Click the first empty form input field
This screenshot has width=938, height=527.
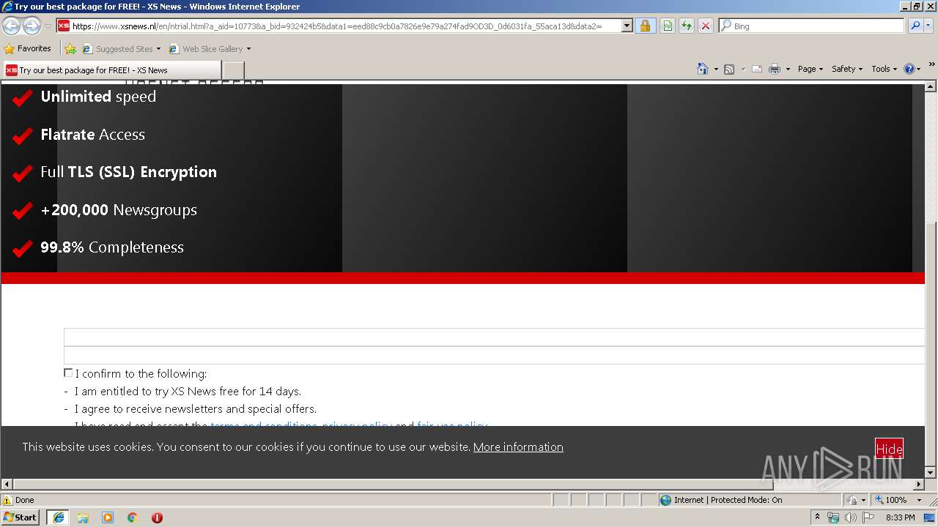[495, 337]
